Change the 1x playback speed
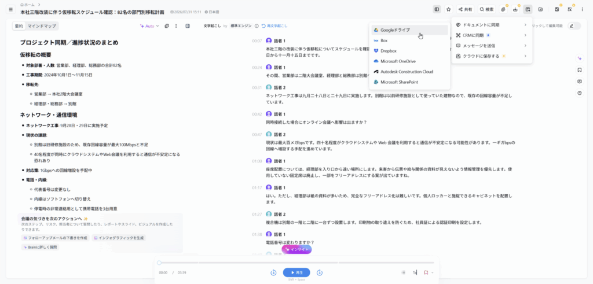593x284 pixels. coord(415,272)
